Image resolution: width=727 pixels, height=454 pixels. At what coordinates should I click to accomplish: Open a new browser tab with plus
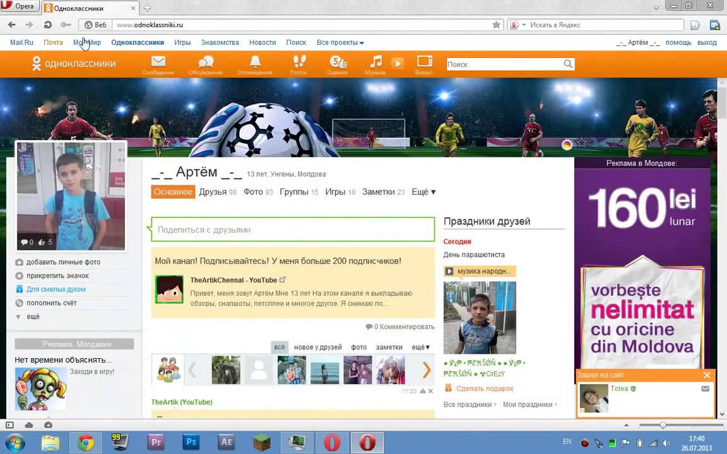pyautogui.click(x=147, y=8)
